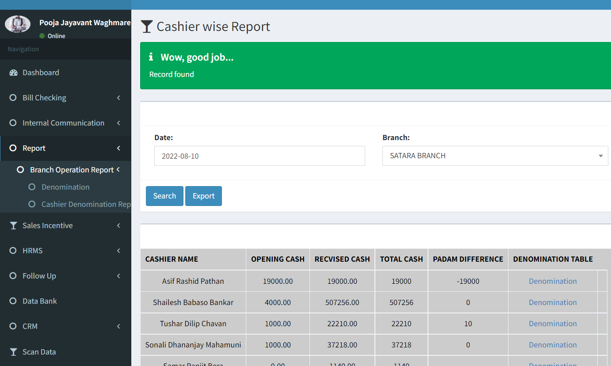Click the CRM circle icon
611x366 pixels.
pos(13,326)
